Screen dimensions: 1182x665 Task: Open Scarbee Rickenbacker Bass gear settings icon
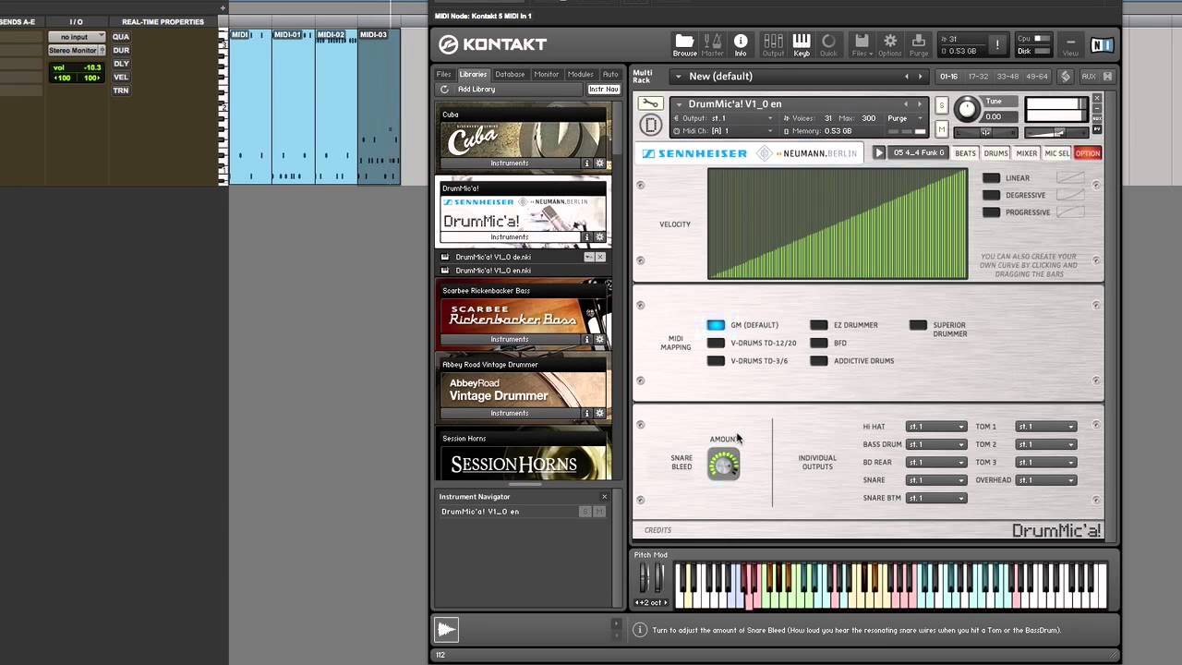point(599,339)
